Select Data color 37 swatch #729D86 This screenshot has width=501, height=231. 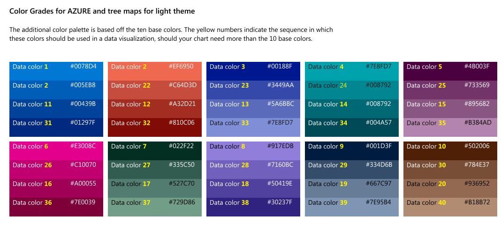point(155,207)
